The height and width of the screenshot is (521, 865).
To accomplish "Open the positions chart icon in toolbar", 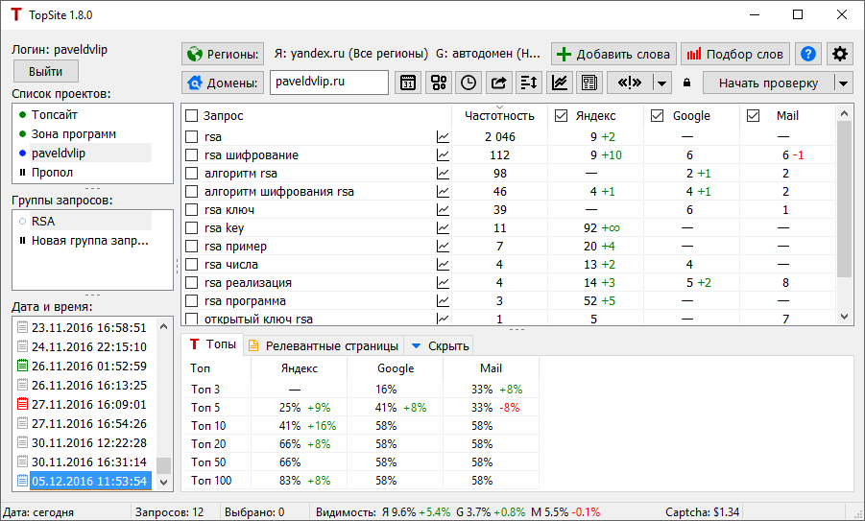I will 559,83.
